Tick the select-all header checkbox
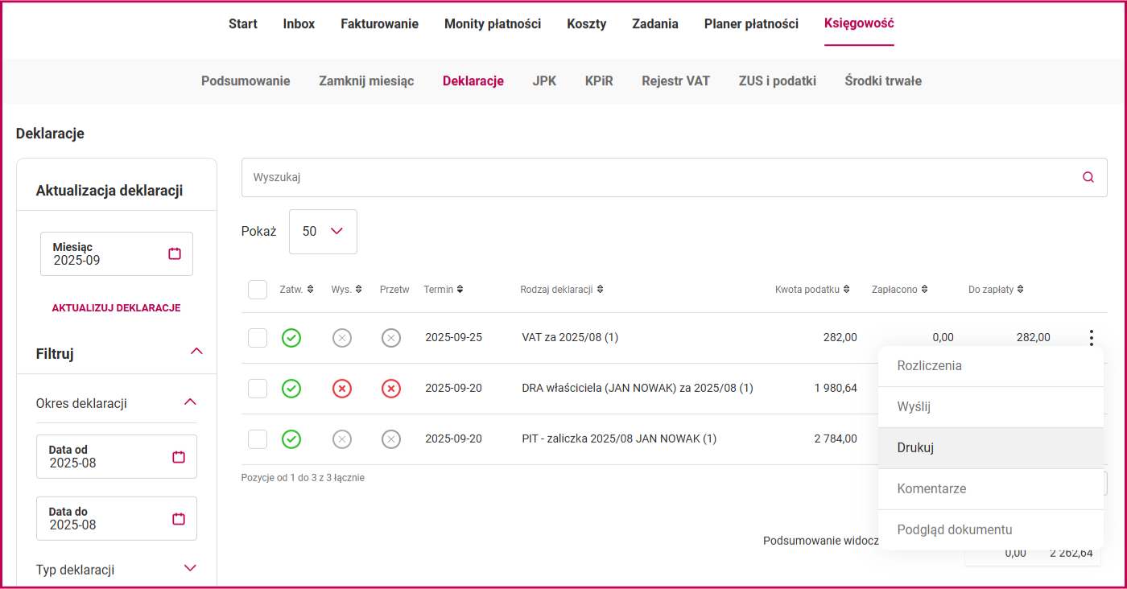This screenshot has width=1127, height=589. click(258, 290)
